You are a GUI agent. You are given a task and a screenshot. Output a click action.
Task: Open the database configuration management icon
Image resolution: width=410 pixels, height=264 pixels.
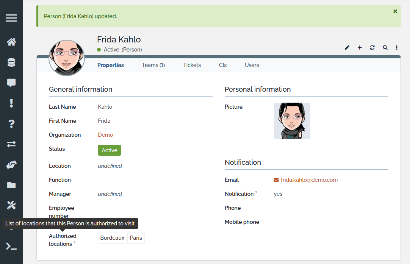pos(11,62)
